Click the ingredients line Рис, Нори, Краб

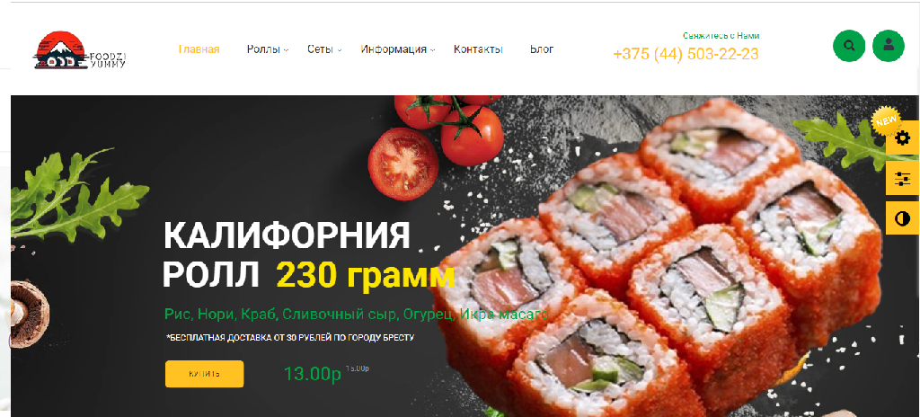(x=357, y=315)
